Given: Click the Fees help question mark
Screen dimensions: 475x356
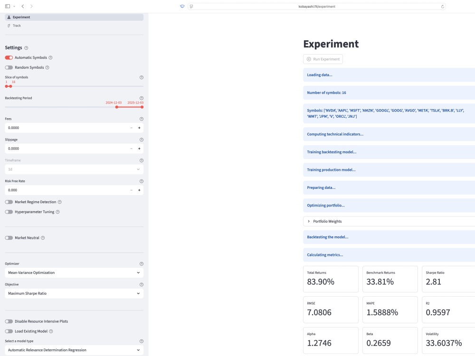Looking at the screenshot, I should coord(142,119).
